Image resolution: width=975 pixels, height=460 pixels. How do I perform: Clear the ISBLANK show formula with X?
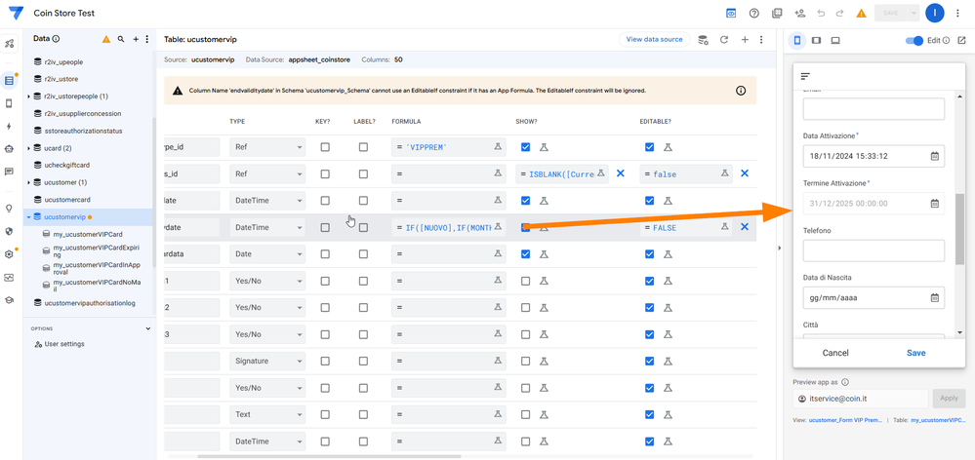pyautogui.click(x=620, y=173)
